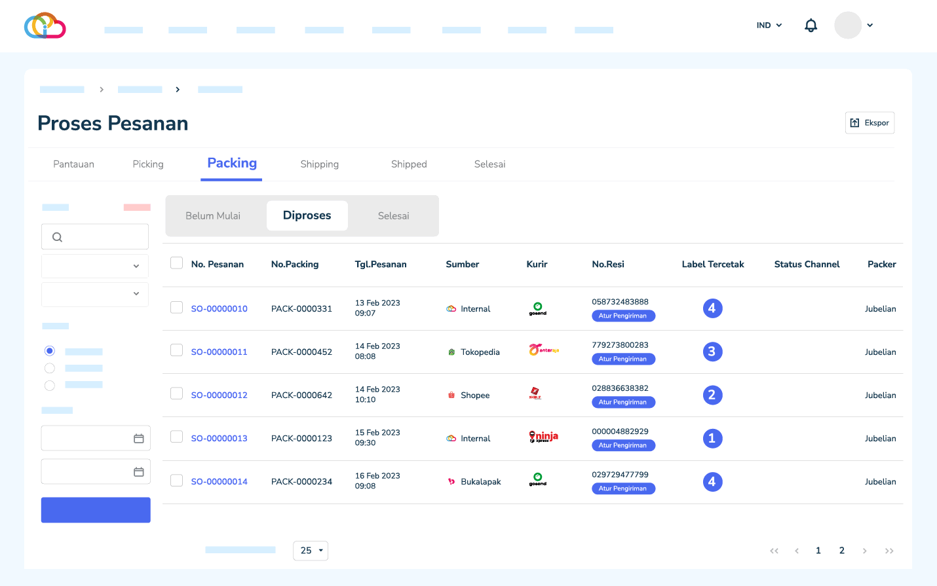
Task: Open the IND language dropdown
Action: tap(769, 26)
